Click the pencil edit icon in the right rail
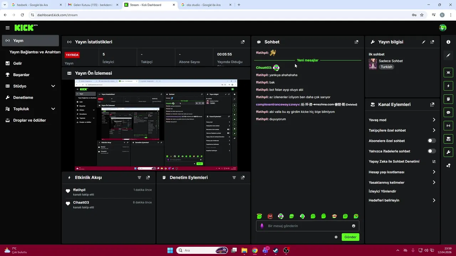 448,55
